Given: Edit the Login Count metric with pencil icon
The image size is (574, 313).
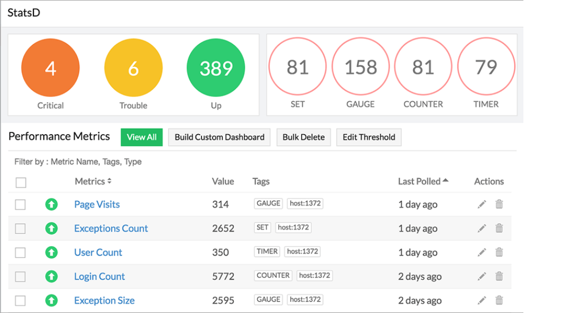Looking at the screenshot, I should [482, 276].
